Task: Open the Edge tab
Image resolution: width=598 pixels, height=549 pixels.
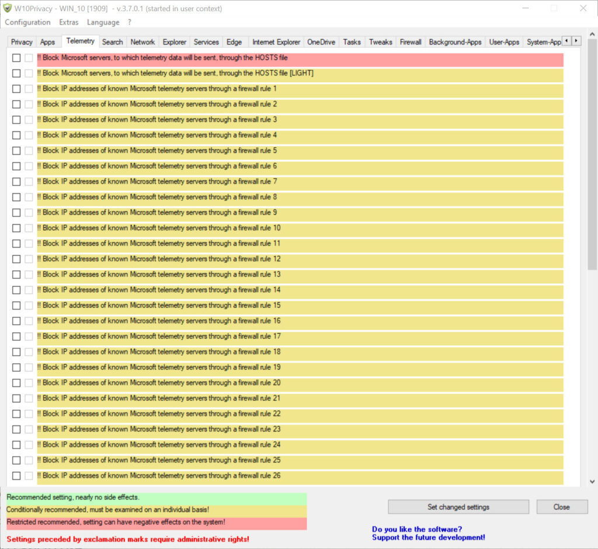Action: coord(234,42)
